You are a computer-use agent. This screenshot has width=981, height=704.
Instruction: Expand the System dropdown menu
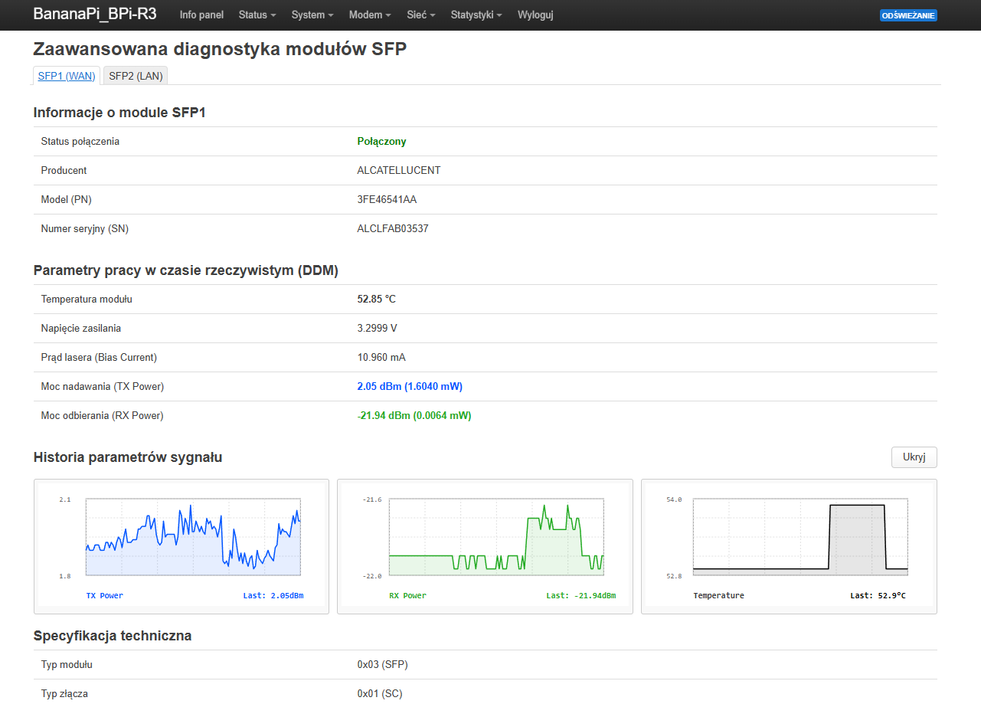[x=312, y=15]
